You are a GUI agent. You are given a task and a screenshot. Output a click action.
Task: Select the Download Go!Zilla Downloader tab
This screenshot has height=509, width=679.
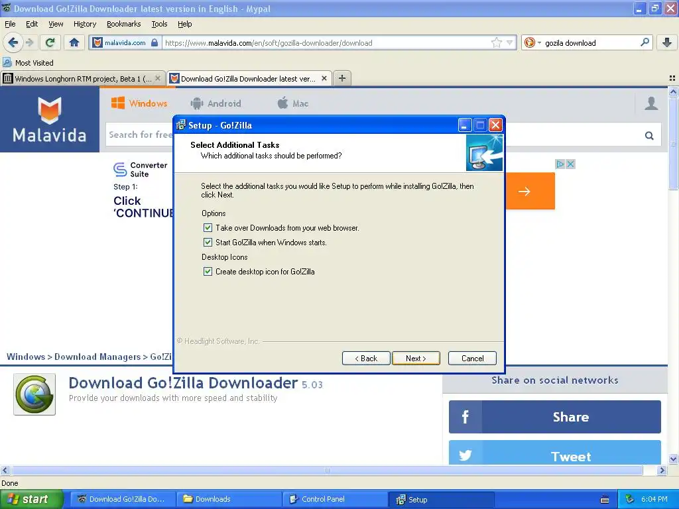[249, 78]
